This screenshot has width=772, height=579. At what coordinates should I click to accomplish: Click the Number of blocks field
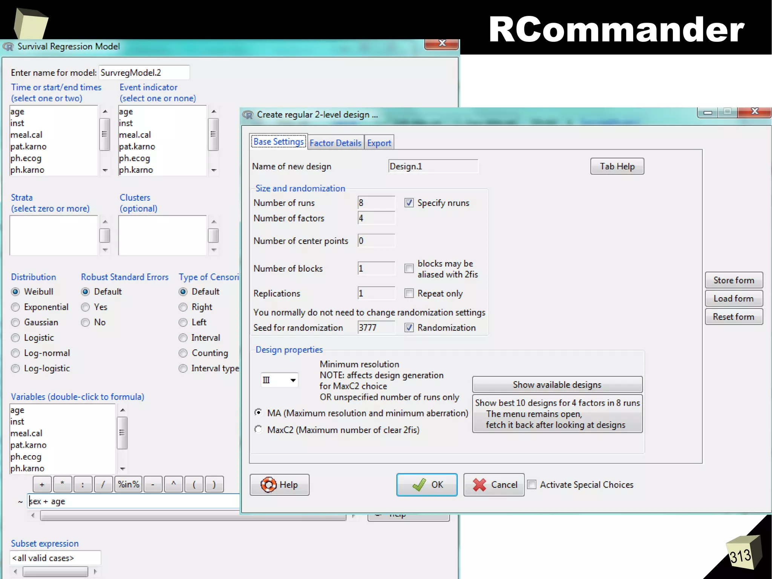pyautogui.click(x=376, y=268)
